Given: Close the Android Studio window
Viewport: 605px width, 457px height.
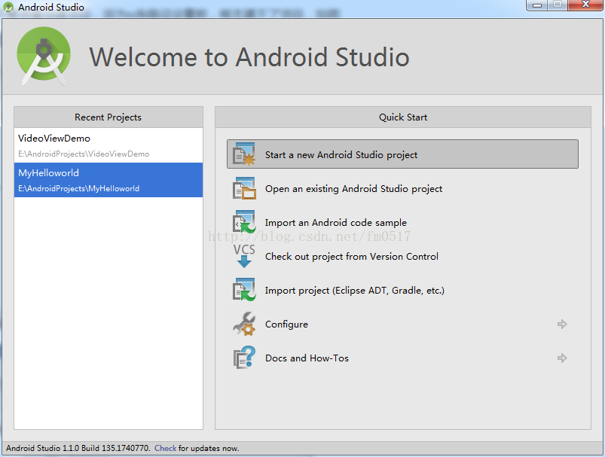Looking at the screenshot, I should click(x=585, y=5).
